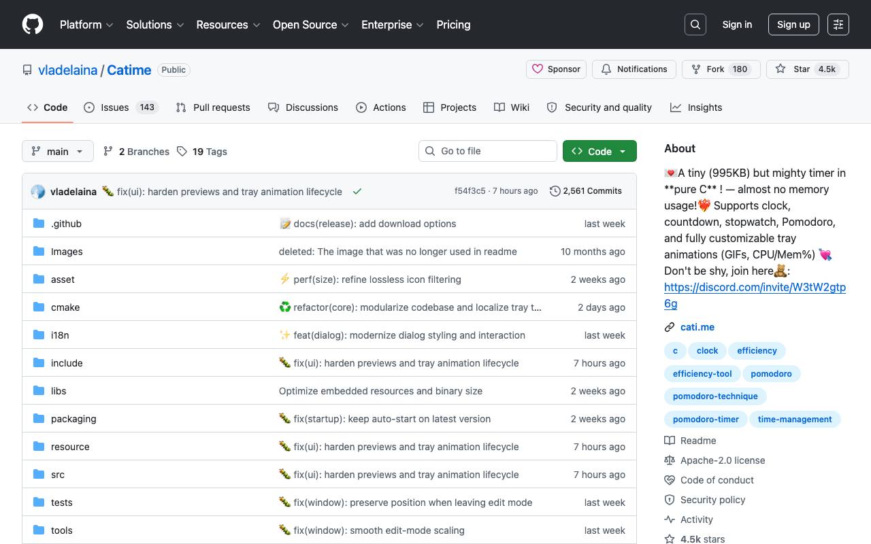Screen dimensions: 871x544
Task: Click the include folder icon
Action: click(x=39, y=363)
